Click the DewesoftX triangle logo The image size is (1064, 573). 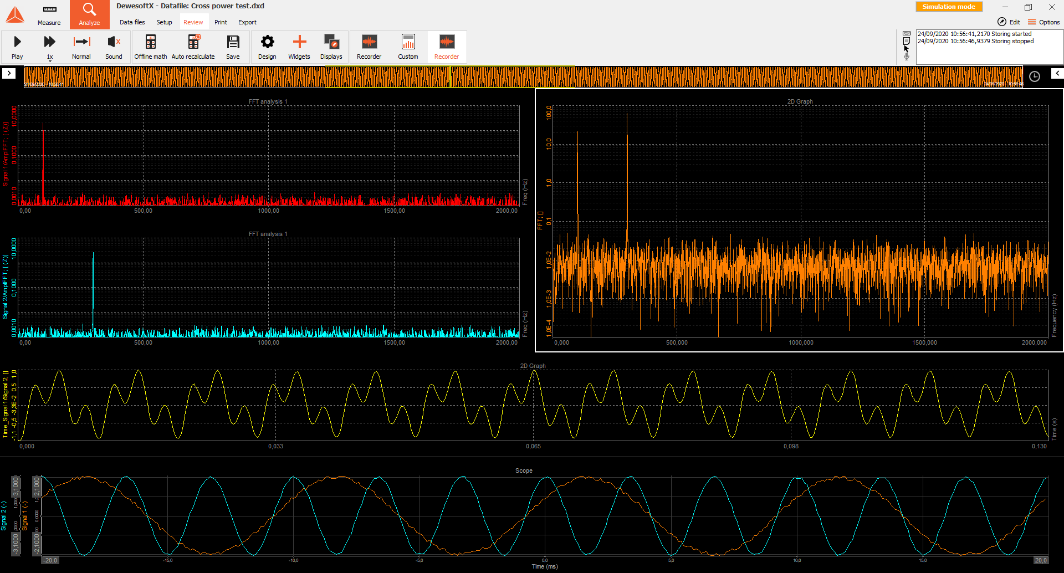click(x=15, y=14)
